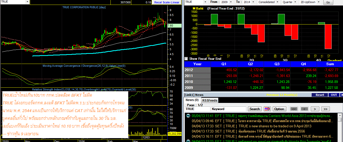
Task: Click the Keyword search field
Action: [x=229, y=109]
